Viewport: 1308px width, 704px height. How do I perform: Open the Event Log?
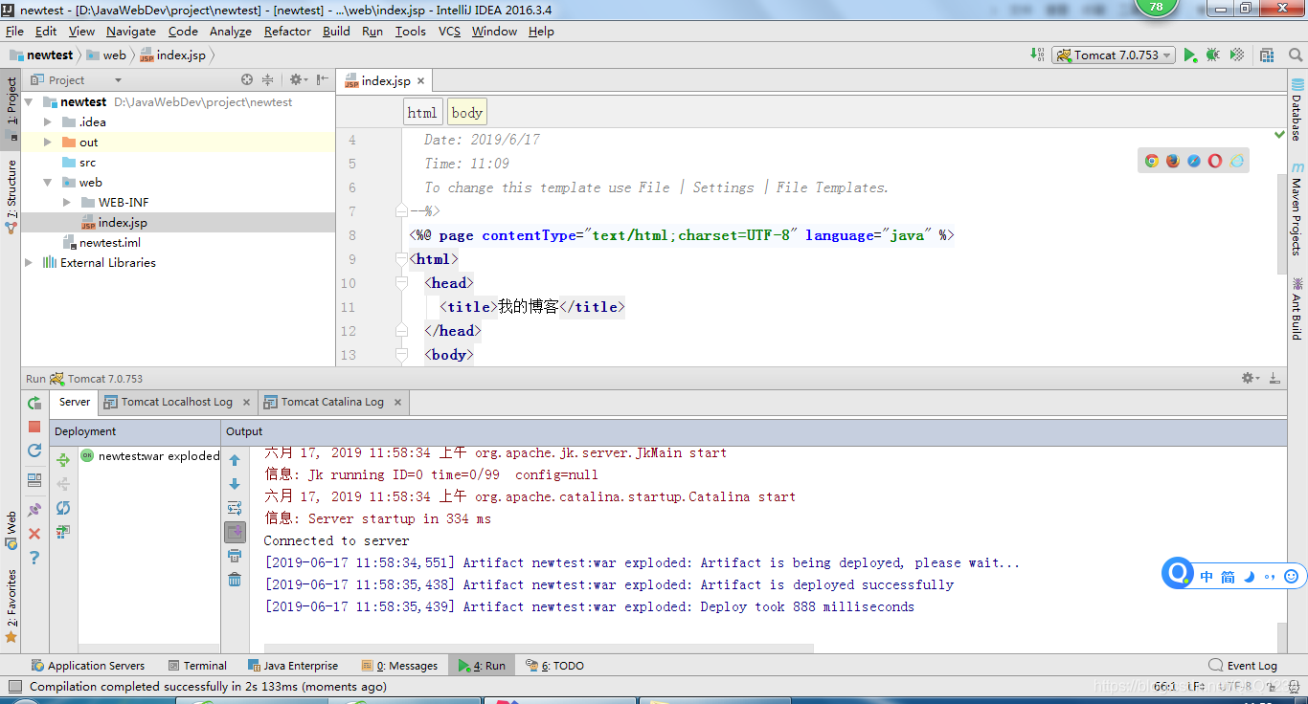pos(1243,666)
